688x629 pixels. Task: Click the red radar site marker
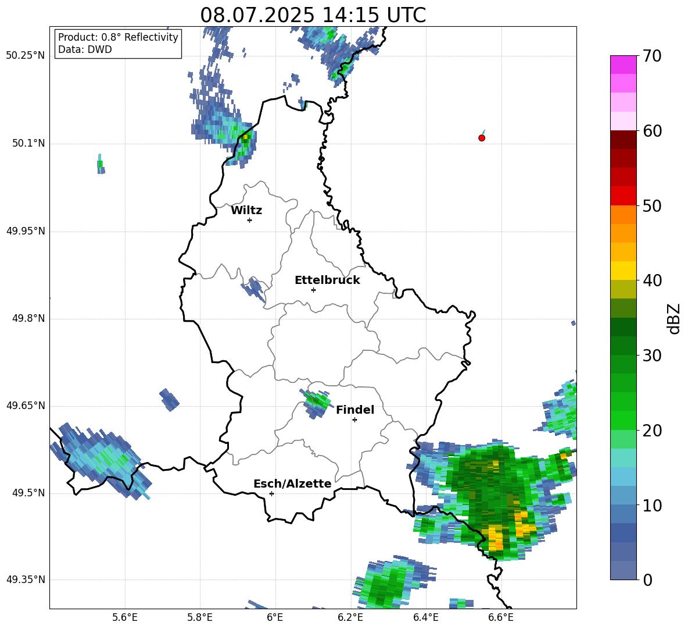point(482,138)
